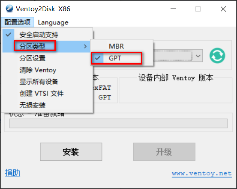Click the Ventoy app icon in title bar
This screenshot has width=237, height=189.
coord(9,9)
